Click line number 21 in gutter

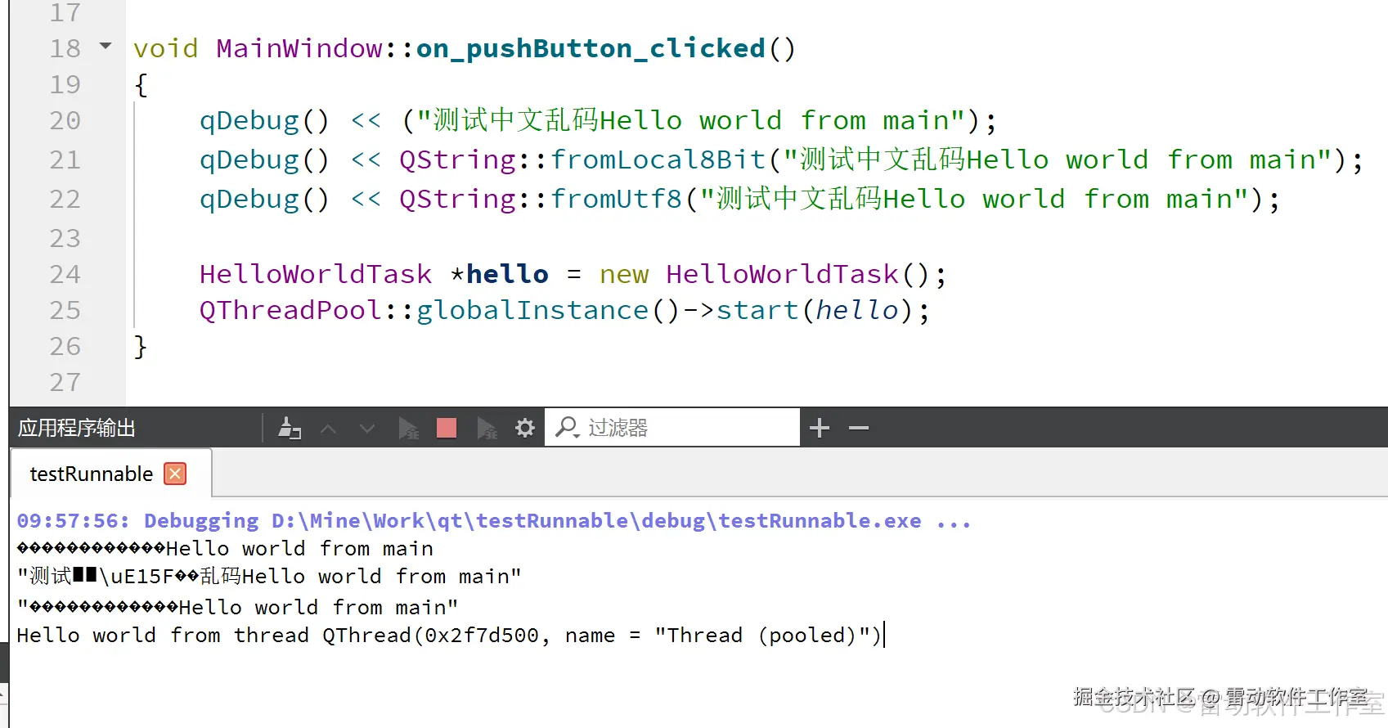click(65, 160)
